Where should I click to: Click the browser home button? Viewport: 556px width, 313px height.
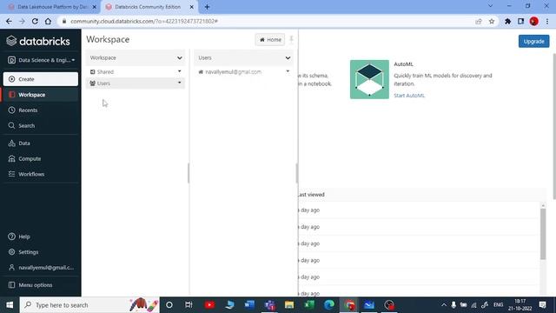tap(48, 21)
